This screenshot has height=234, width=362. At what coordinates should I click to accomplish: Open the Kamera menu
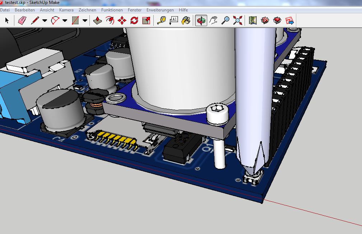66,10
